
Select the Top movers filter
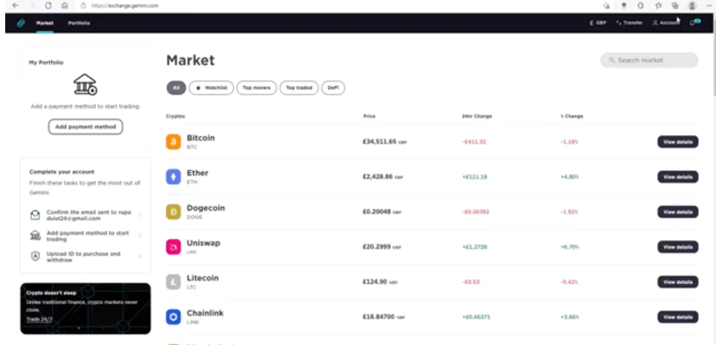(x=257, y=88)
